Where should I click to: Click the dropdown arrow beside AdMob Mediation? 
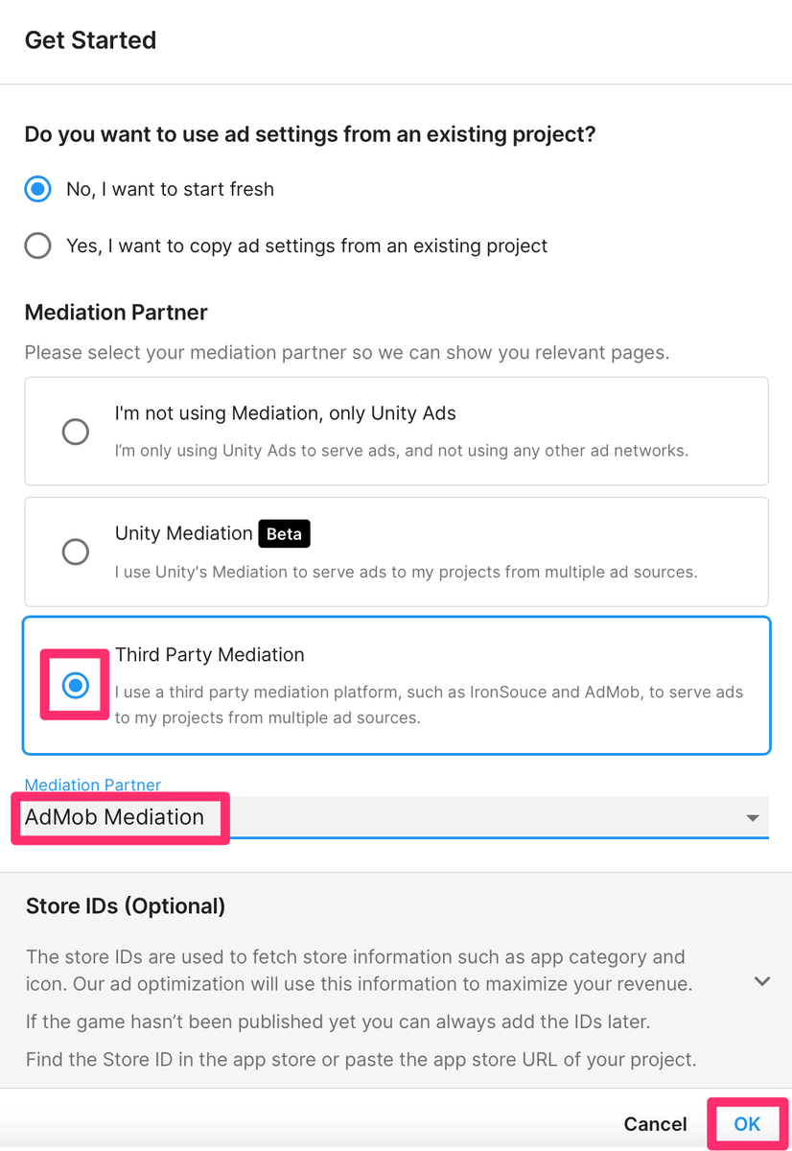[x=753, y=817]
